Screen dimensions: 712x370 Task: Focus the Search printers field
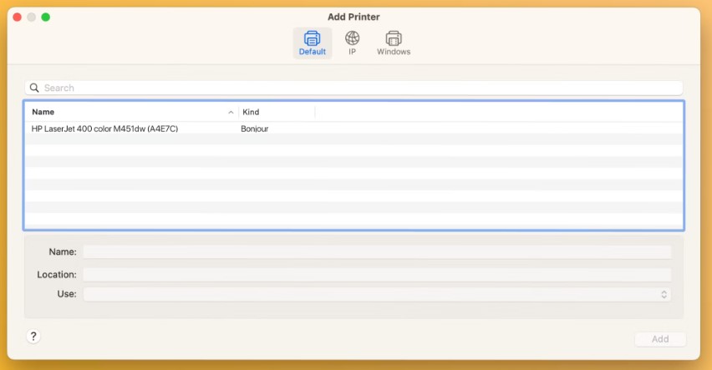[x=353, y=88]
